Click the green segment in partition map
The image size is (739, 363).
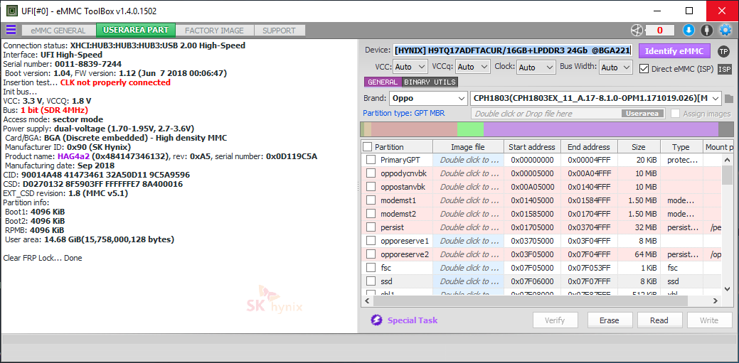pos(470,129)
